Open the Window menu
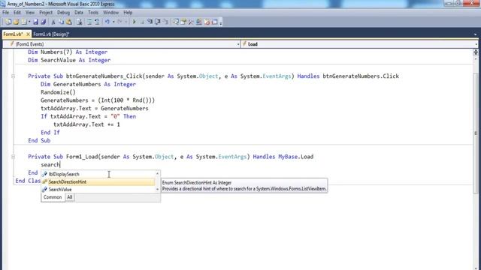 click(110, 13)
